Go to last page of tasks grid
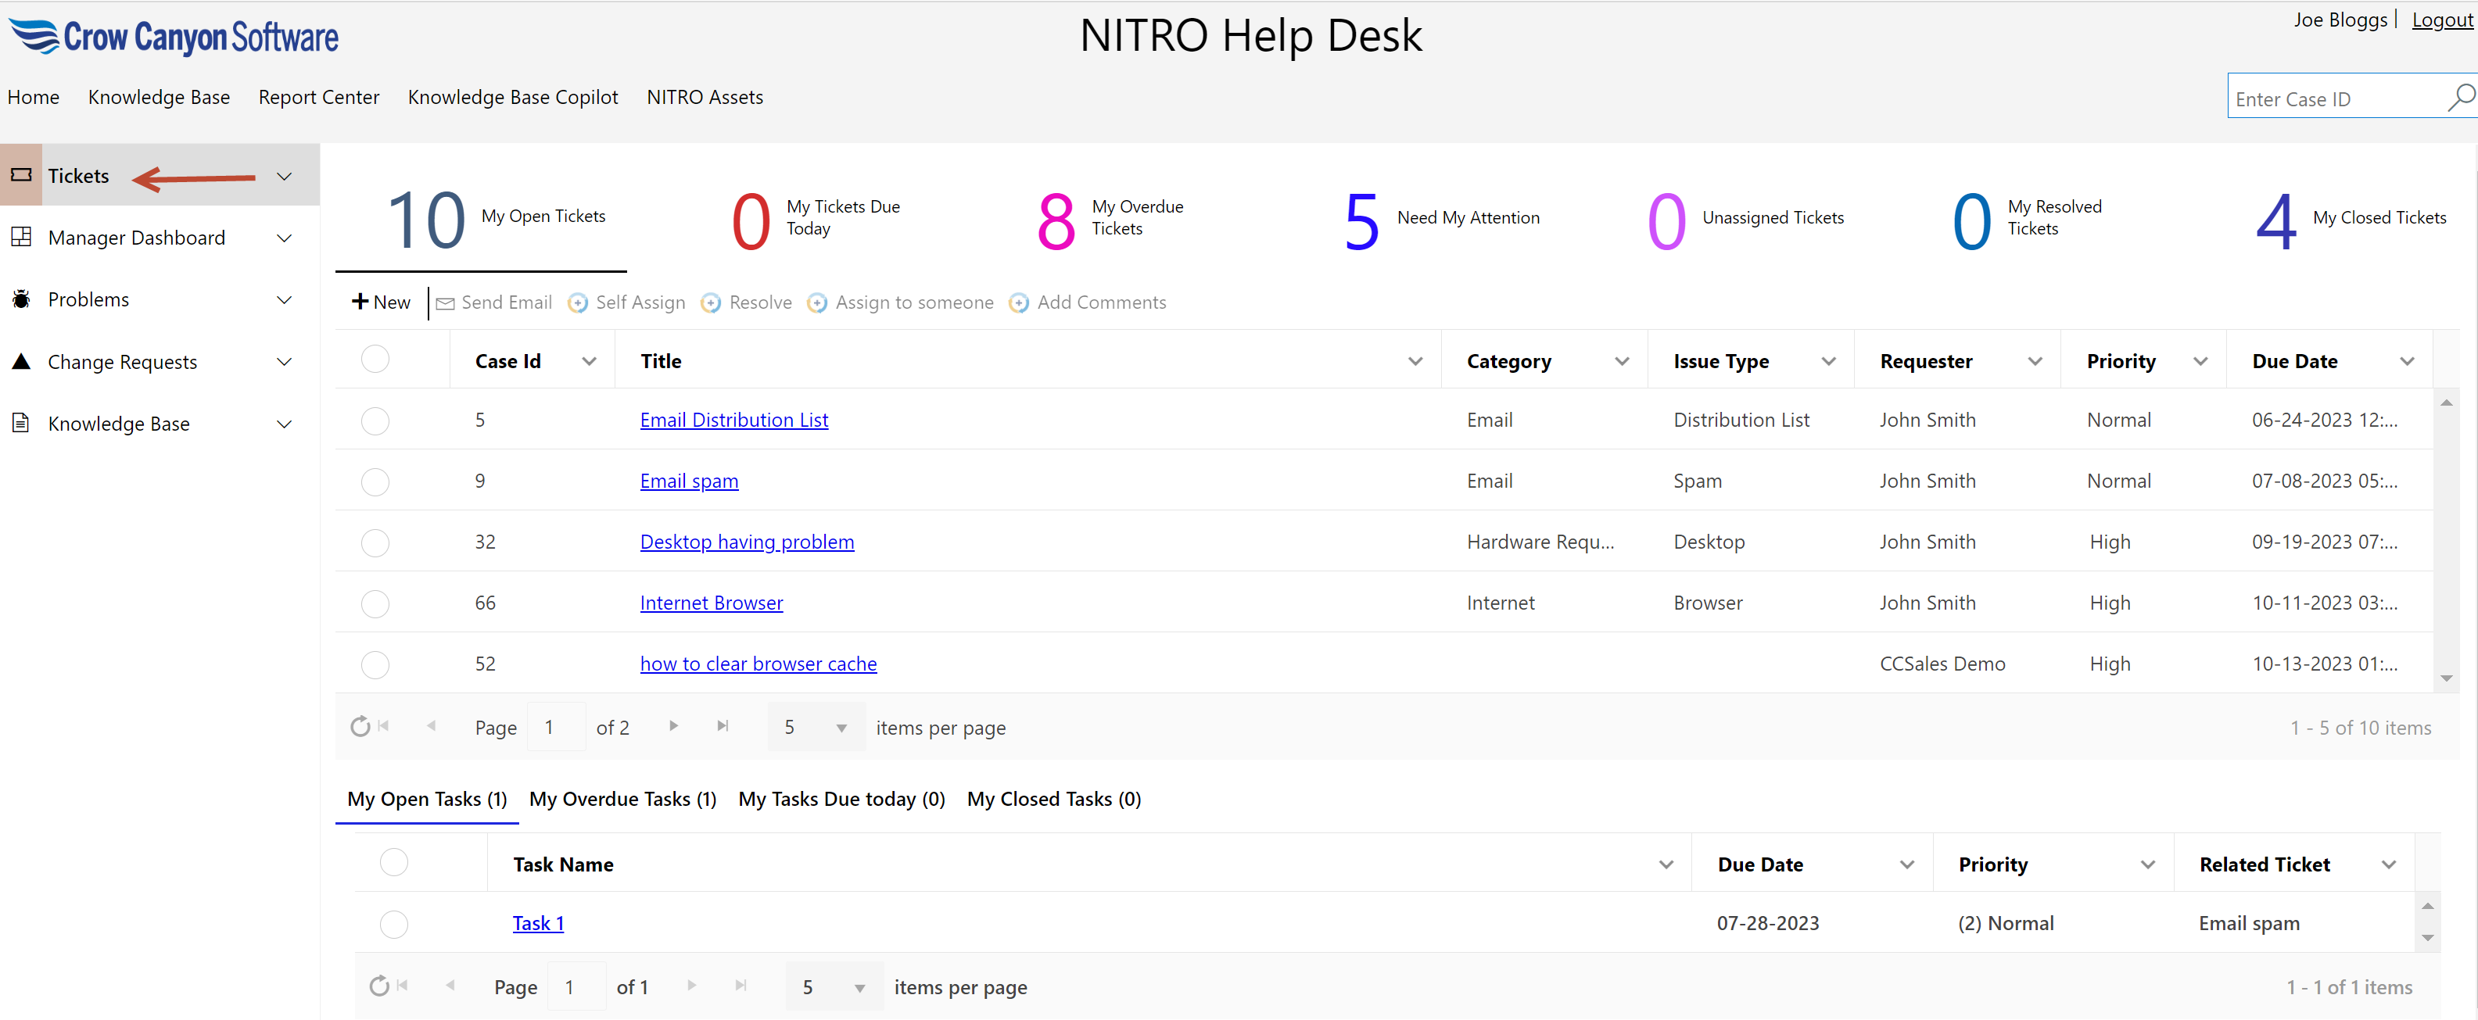This screenshot has height=1020, width=2478. coord(741,986)
